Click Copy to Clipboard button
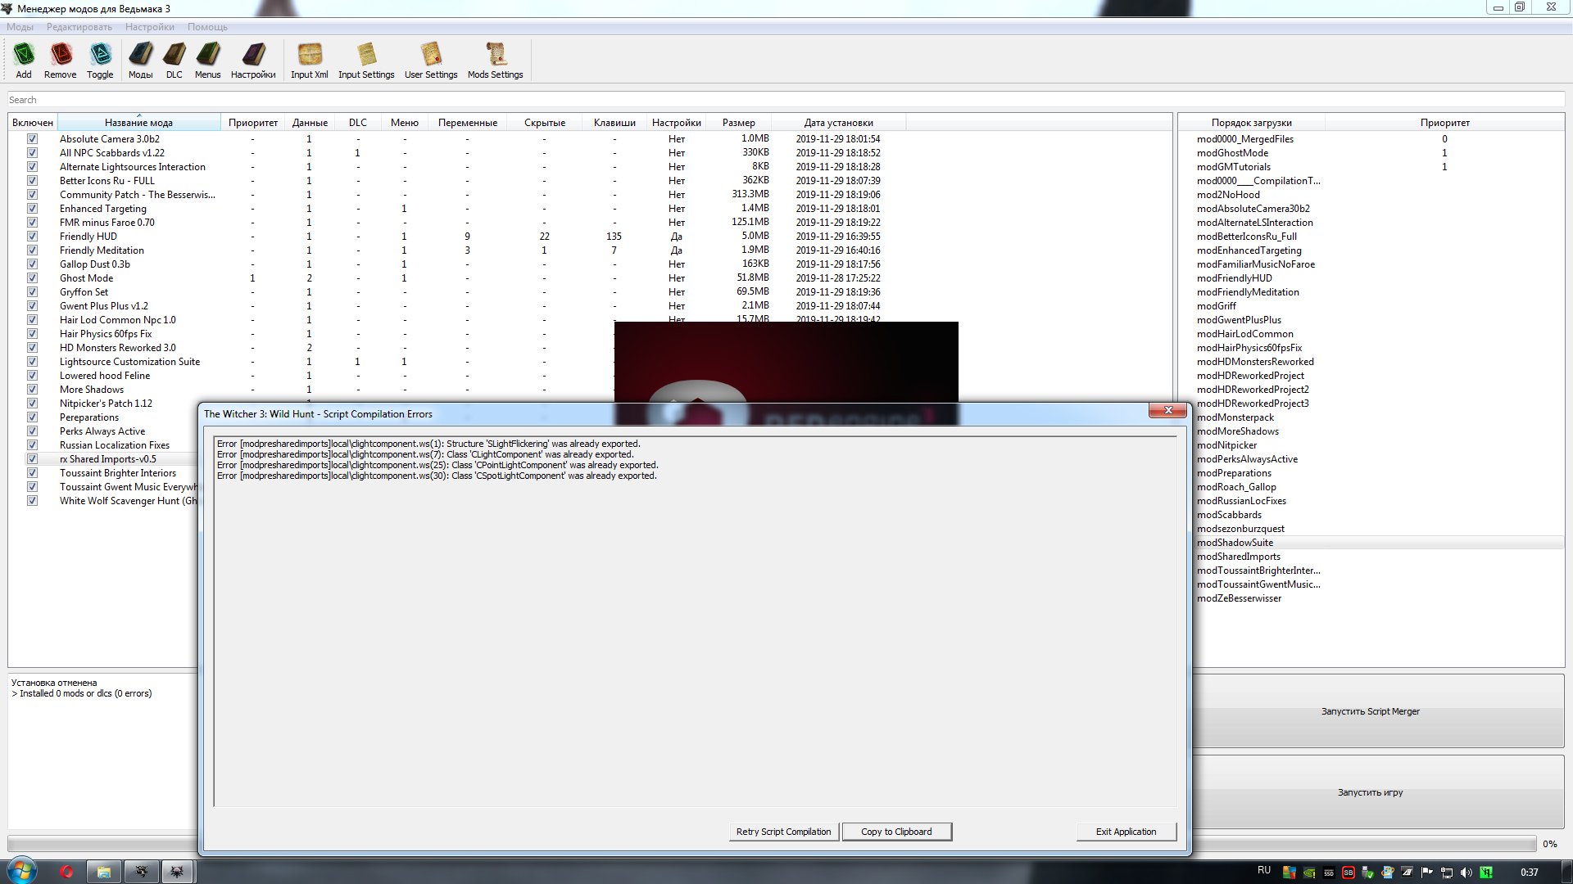 (x=896, y=832)
